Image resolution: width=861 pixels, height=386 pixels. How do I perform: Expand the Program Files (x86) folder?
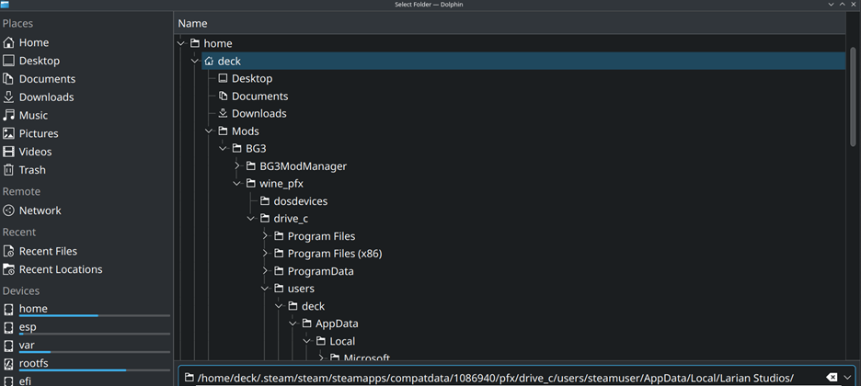coord(265,254)
